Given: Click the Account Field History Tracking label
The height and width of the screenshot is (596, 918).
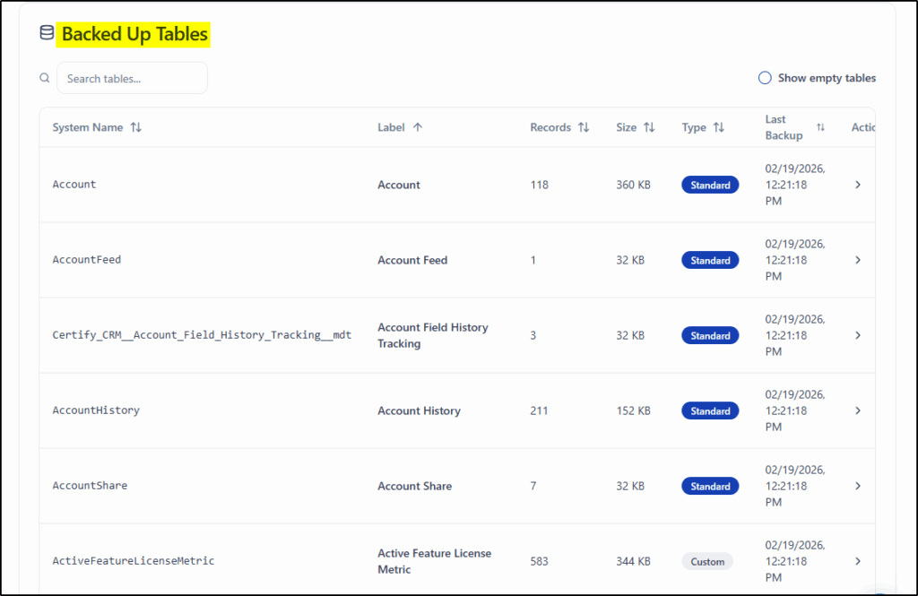Looking at the screenshot, I should [x=432, y=335].
